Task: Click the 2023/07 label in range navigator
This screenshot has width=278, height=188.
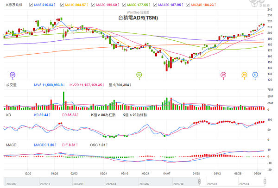Action: [11, 184]
